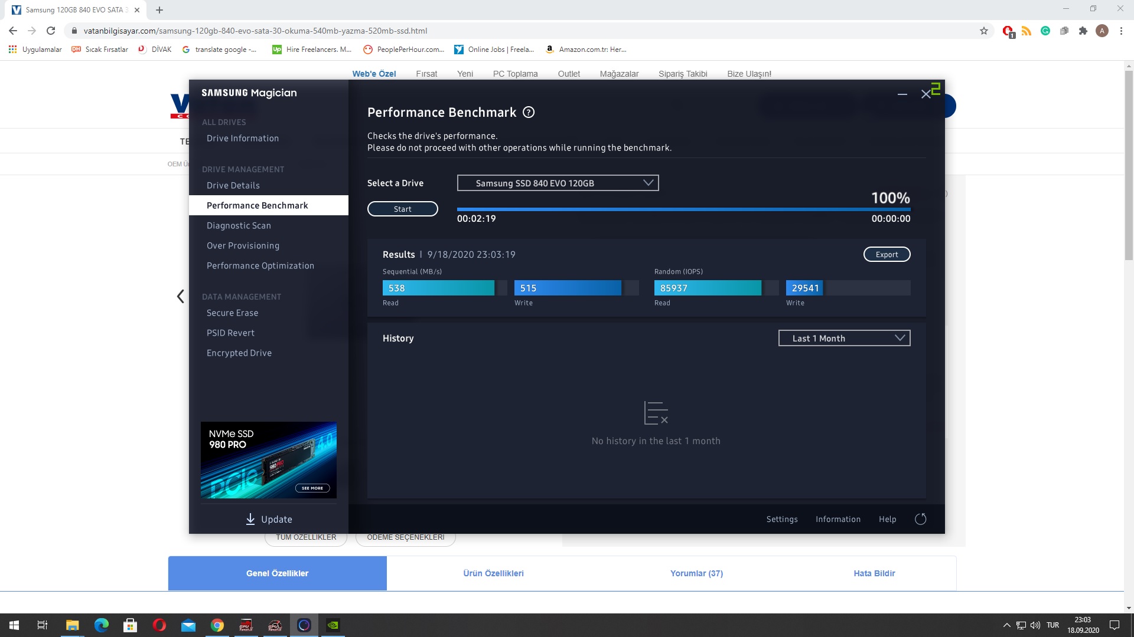The image size is (1134, 637).
Task: Click the Chrome address bar URL
Action: 255,31
